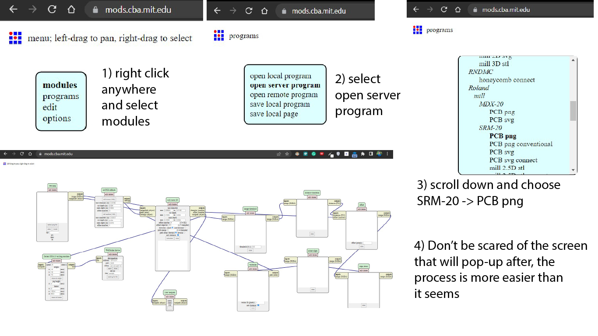The image size is (598, 336).
Task: Go back in the browser showing the modules menu
Action: tap(13, 10)
